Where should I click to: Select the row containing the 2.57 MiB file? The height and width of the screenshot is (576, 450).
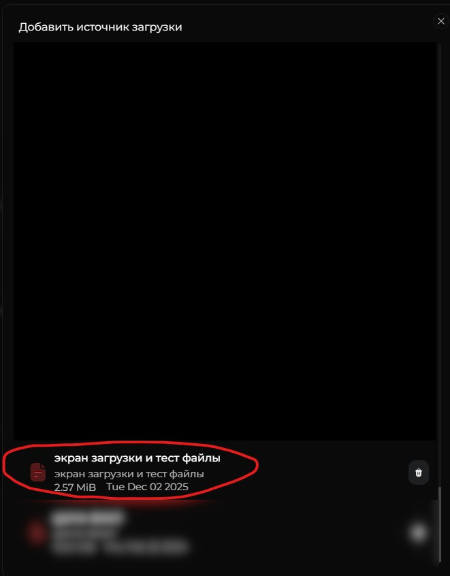pyautogui.click(x=221, y=472)
